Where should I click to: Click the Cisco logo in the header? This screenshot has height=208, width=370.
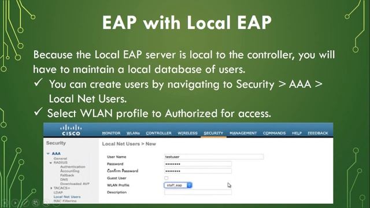tap(71, 131)
